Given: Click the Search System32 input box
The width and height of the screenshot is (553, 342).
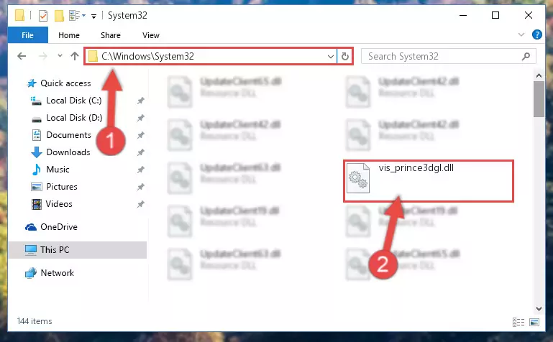Looking at the screenshot, I should click(443, 56).
